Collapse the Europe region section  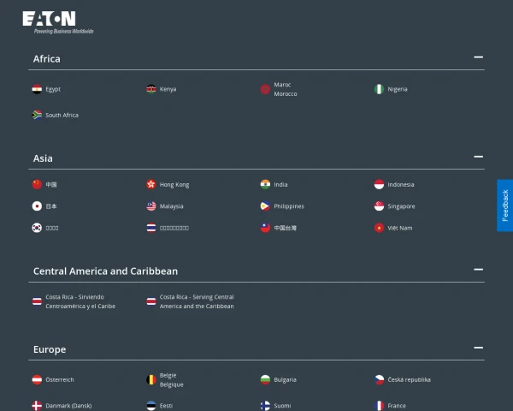[x=478, y=348]
